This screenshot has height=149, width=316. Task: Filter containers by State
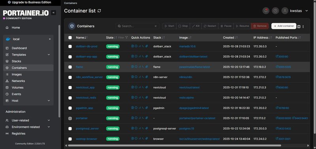(124, 37)
